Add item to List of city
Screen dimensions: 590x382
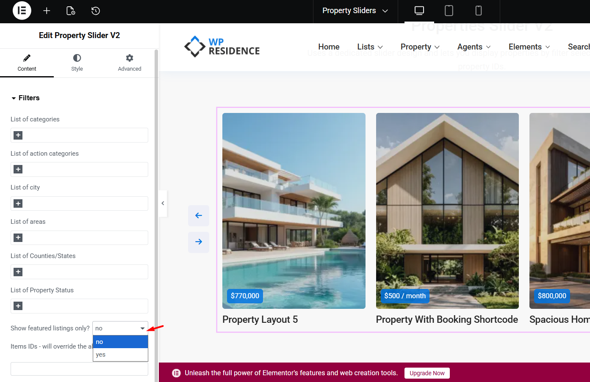pyautogui.click(x=18, y=203)
